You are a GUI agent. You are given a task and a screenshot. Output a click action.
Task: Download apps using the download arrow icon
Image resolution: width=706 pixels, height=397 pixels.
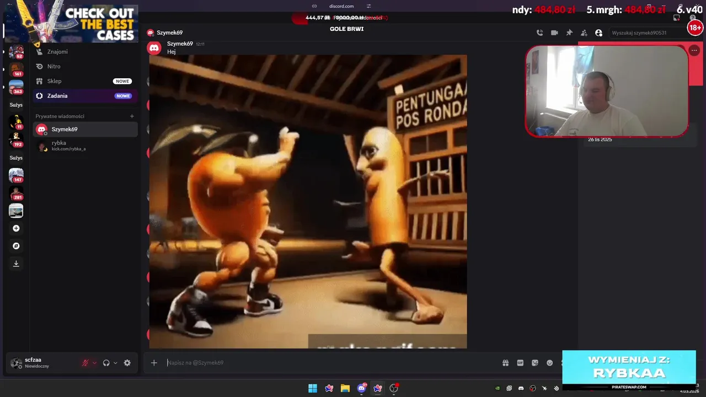[x=16, y=264]
